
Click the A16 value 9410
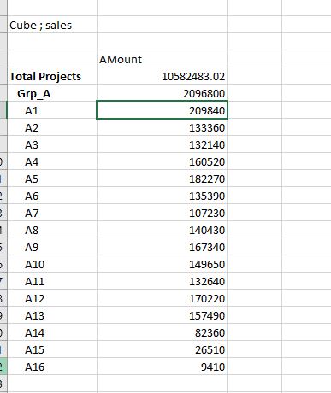pos(162,367)
